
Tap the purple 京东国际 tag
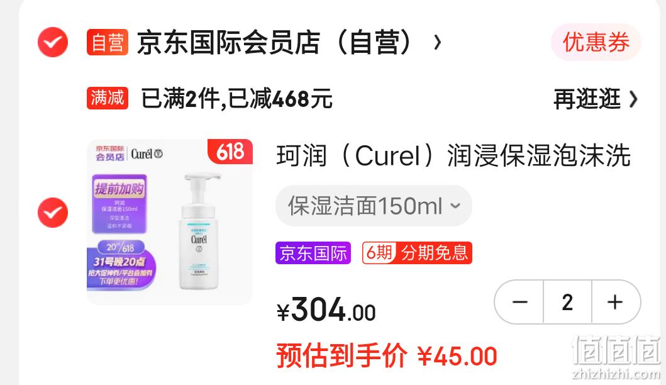(313, 253)
